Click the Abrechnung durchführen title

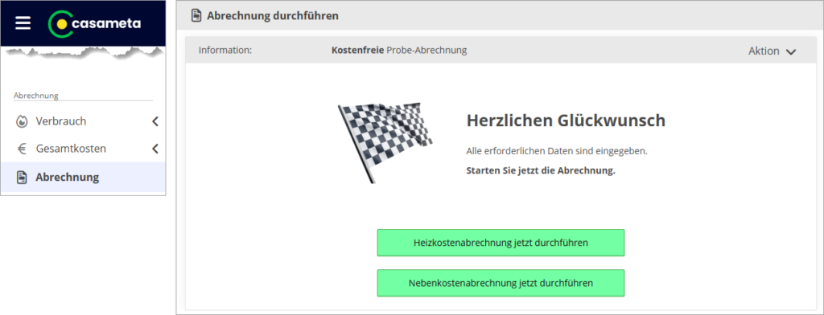[x=273, y=16]
